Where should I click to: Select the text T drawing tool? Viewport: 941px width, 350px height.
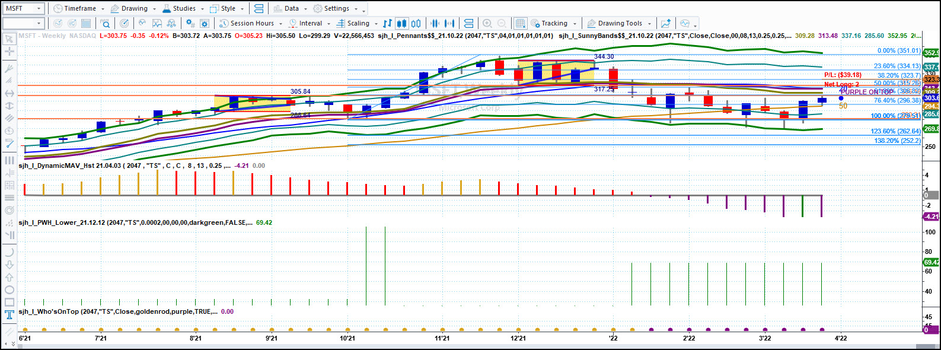[x=9, y=315]
